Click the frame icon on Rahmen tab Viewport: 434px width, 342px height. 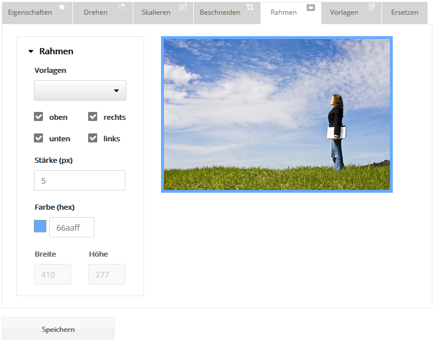(310, 7)
